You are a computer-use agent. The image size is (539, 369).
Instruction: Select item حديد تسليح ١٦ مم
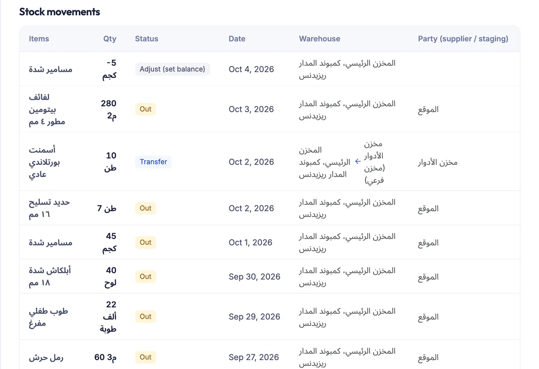[x=50, y=208]
